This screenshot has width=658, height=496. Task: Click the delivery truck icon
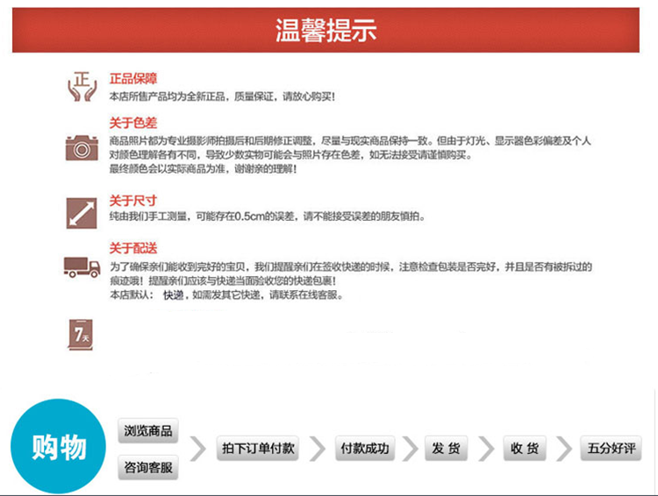pos(82,266)
